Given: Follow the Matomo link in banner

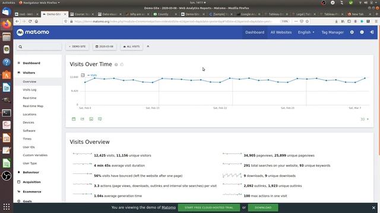Looking at the screenshot, I should [x=169, y=208].
